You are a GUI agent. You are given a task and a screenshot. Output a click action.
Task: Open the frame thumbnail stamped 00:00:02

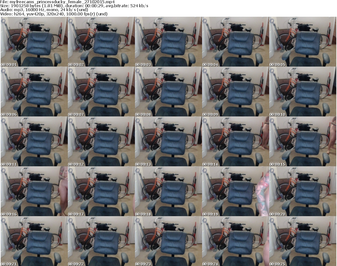click(101, 42)
